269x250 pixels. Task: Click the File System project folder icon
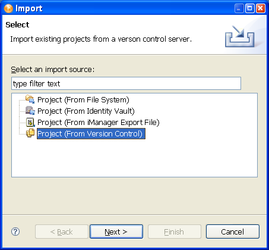(x=30, y=99)
